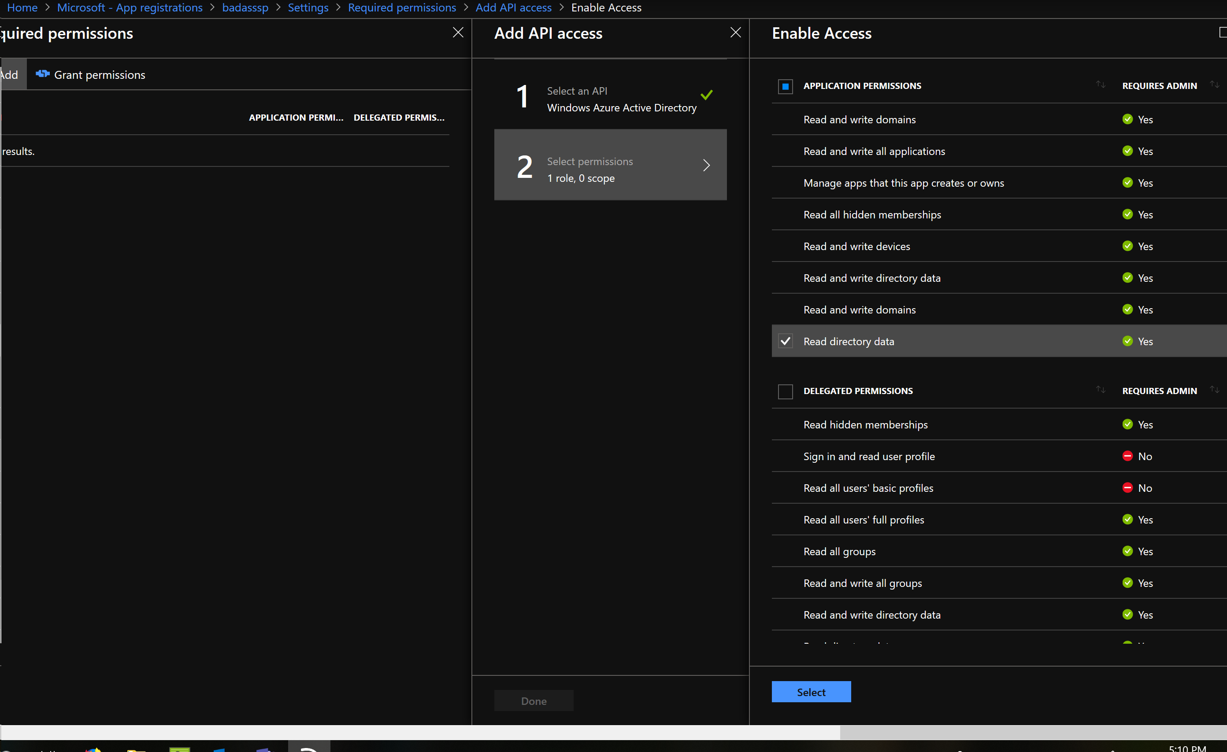Open File Explorer from the taskbar

136,748
